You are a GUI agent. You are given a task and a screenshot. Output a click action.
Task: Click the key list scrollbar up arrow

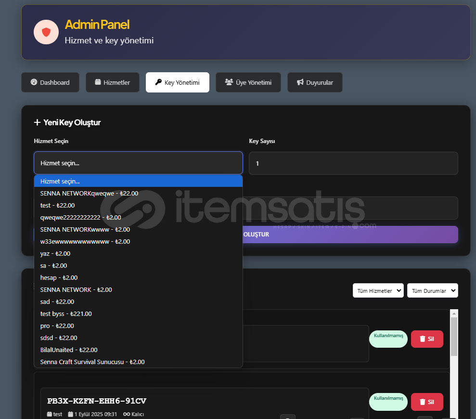[454, 313]
